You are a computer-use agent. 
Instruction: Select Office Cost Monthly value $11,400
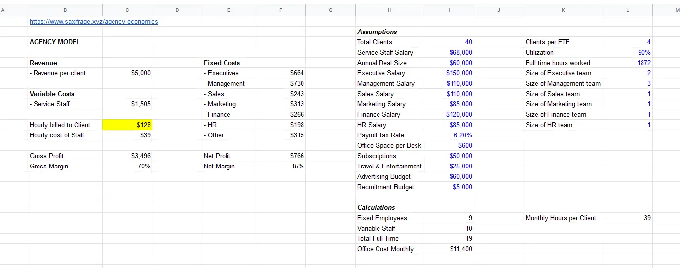(x=449, y=249)
